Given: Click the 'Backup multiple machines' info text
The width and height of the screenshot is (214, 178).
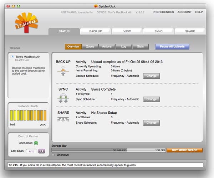Looking at the screenshot, I should pyautogui.click(x=28, y=71).
